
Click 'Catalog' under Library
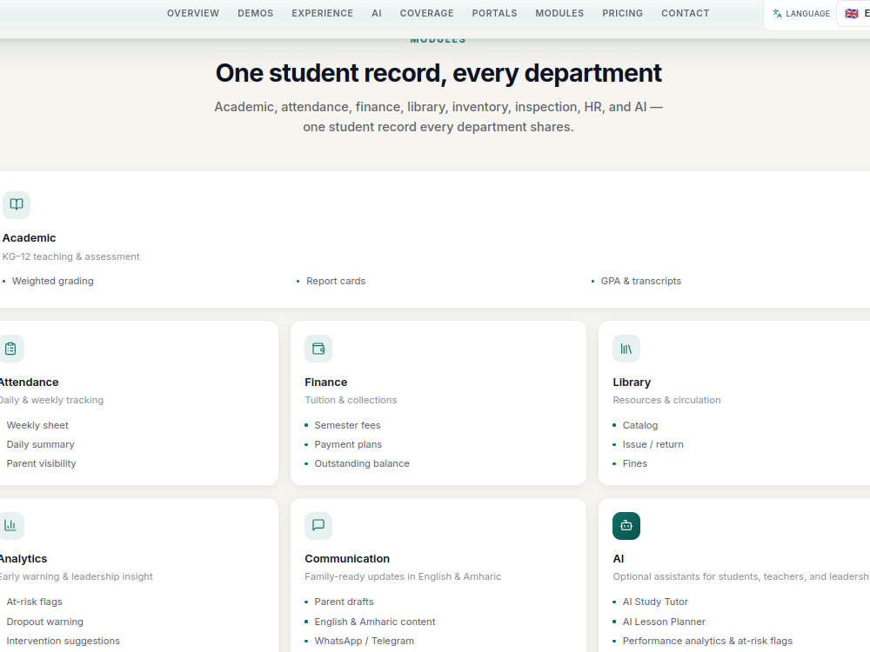[639, 425]
